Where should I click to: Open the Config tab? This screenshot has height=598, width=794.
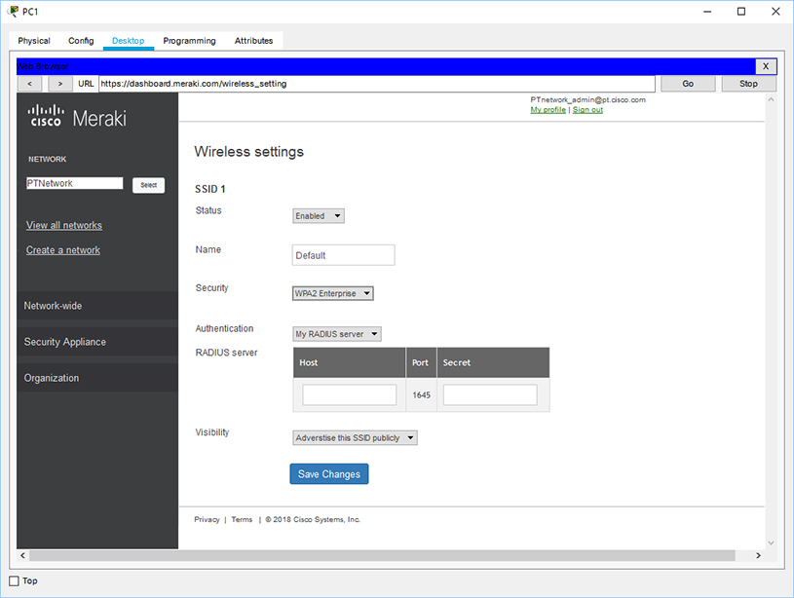pyautogui.click(x=81, y=41)
